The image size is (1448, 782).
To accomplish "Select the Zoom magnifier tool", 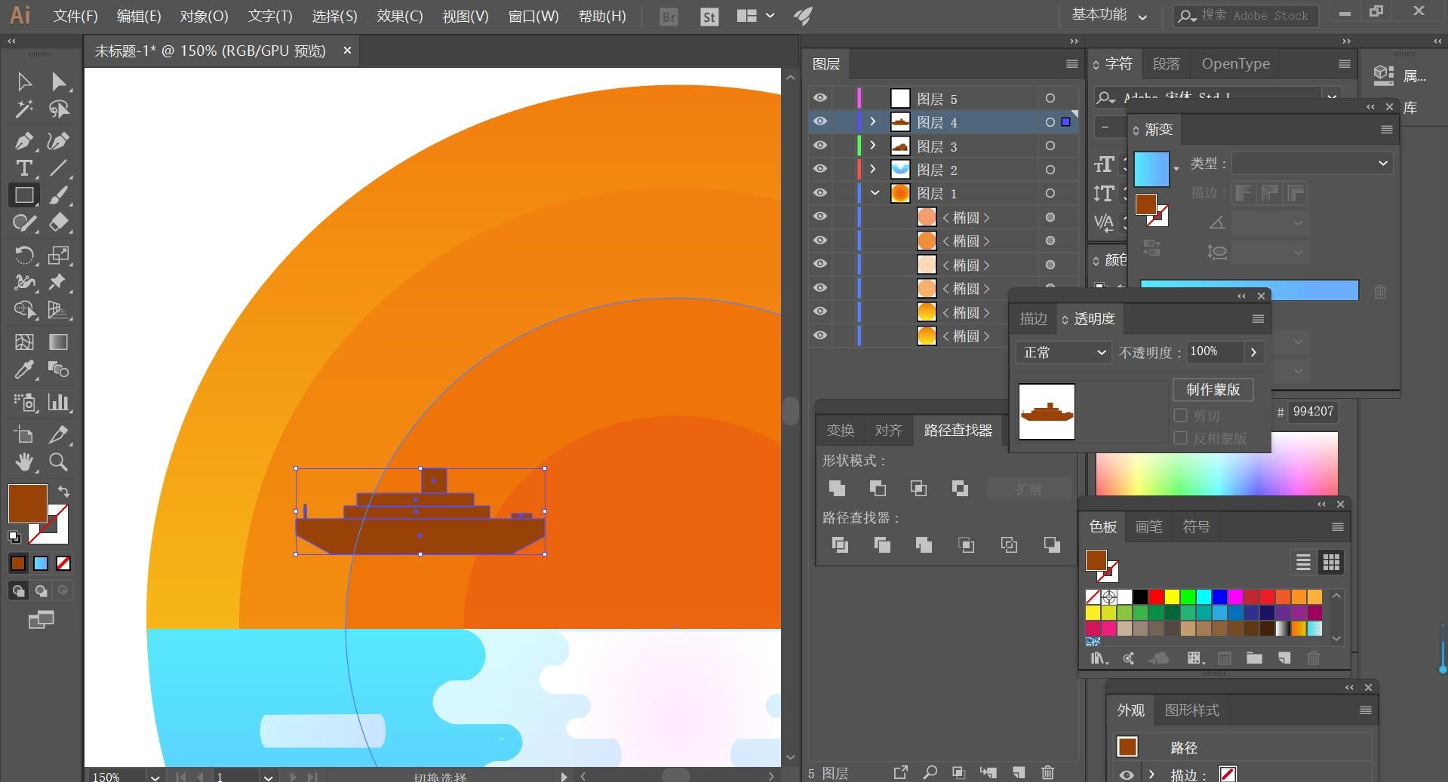I will 58,462.
